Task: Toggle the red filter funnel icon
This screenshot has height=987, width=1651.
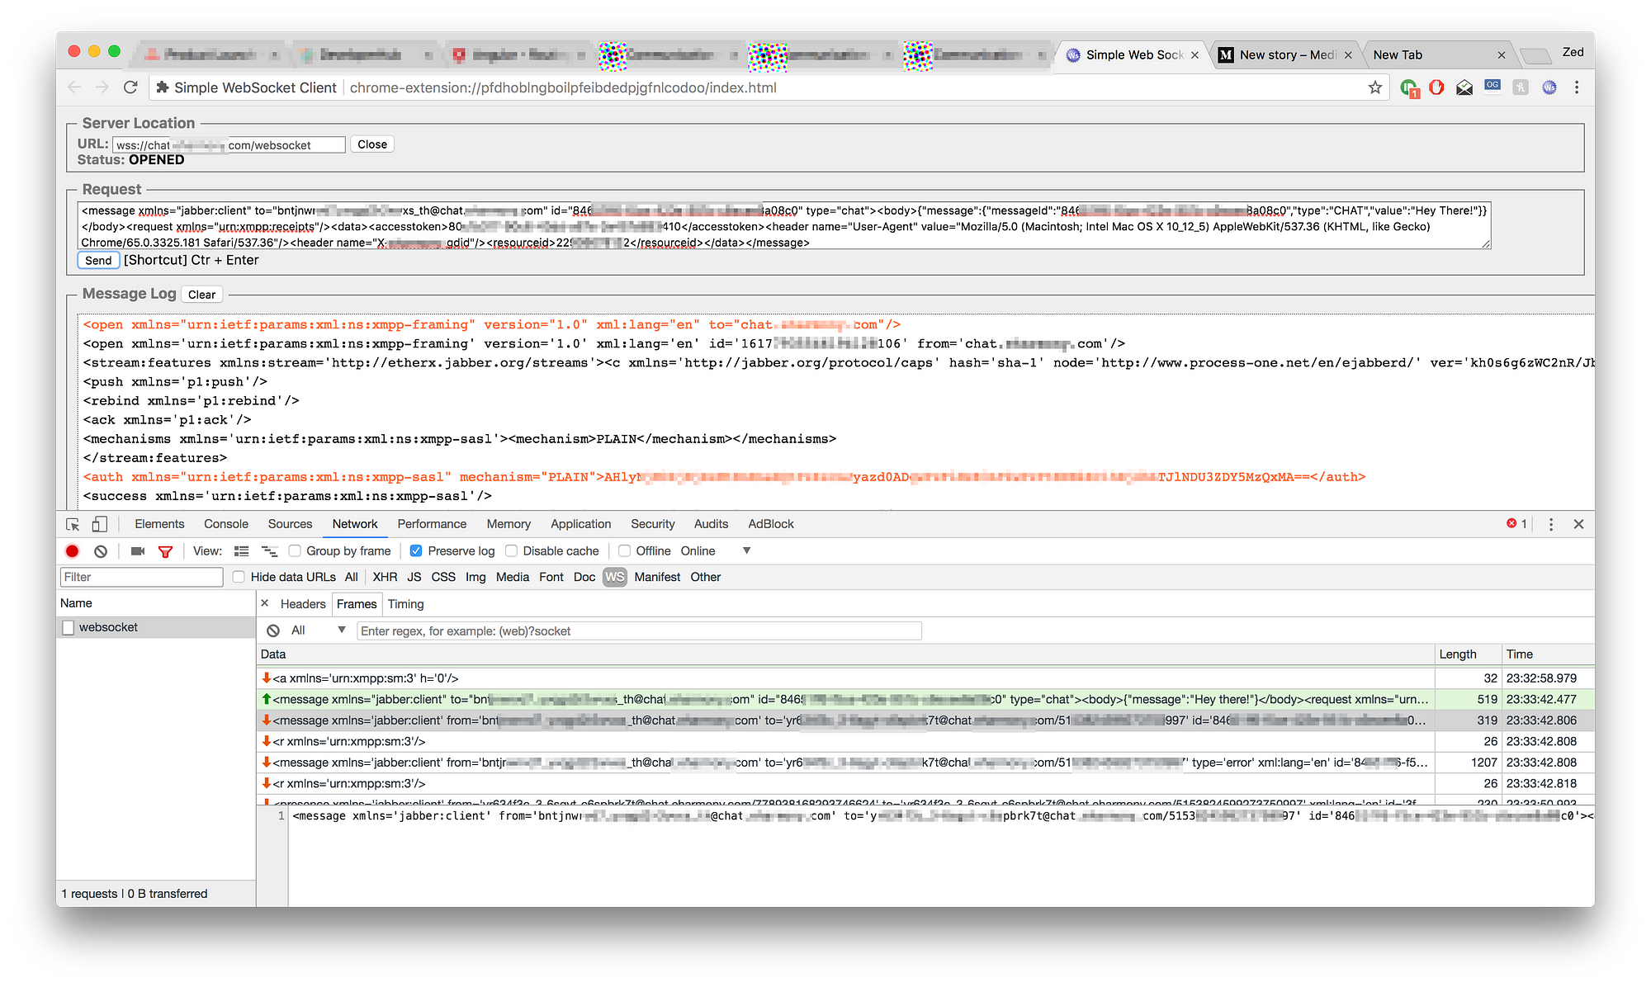Action: (165, 551)
